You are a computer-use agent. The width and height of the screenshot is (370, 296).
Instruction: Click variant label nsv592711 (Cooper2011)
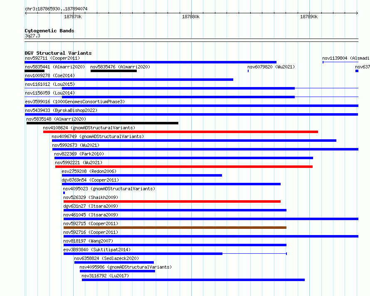point(52,58)
